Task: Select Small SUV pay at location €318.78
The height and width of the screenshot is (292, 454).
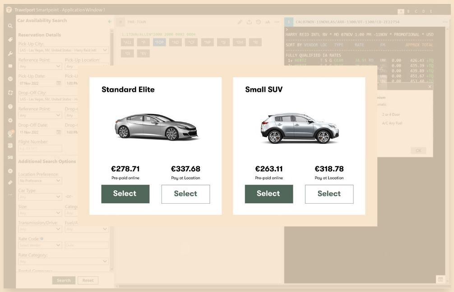Action: coord(329,194)
